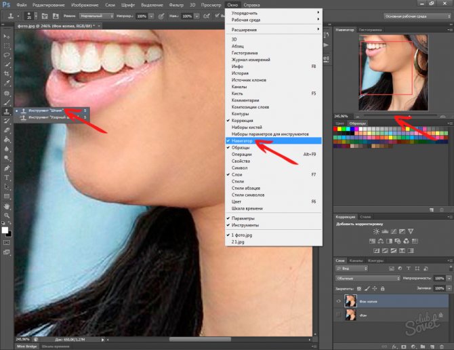Show the 'Фон' layer via visibility box
Screen dimensions: 454x350
[x=338, y=315]
